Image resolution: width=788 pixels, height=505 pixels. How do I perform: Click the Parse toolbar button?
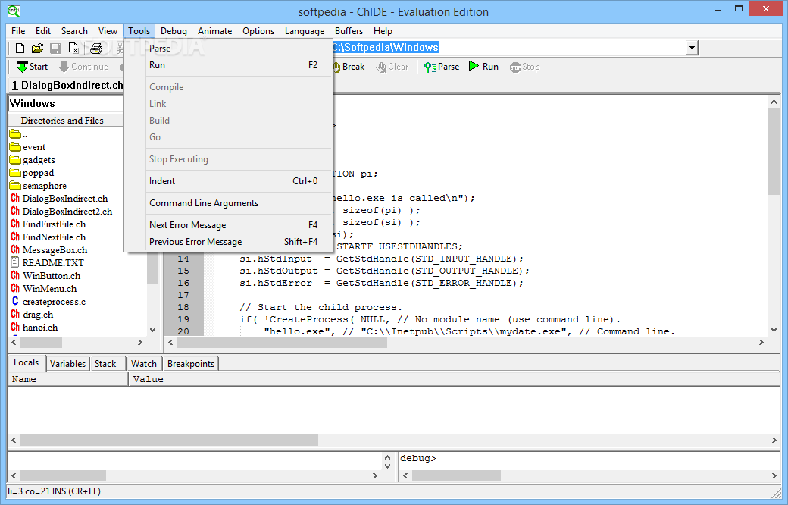(442, 67)
